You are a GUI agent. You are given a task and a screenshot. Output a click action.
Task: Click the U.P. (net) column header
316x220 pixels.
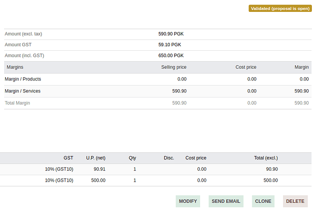click(x=96, y=158)
